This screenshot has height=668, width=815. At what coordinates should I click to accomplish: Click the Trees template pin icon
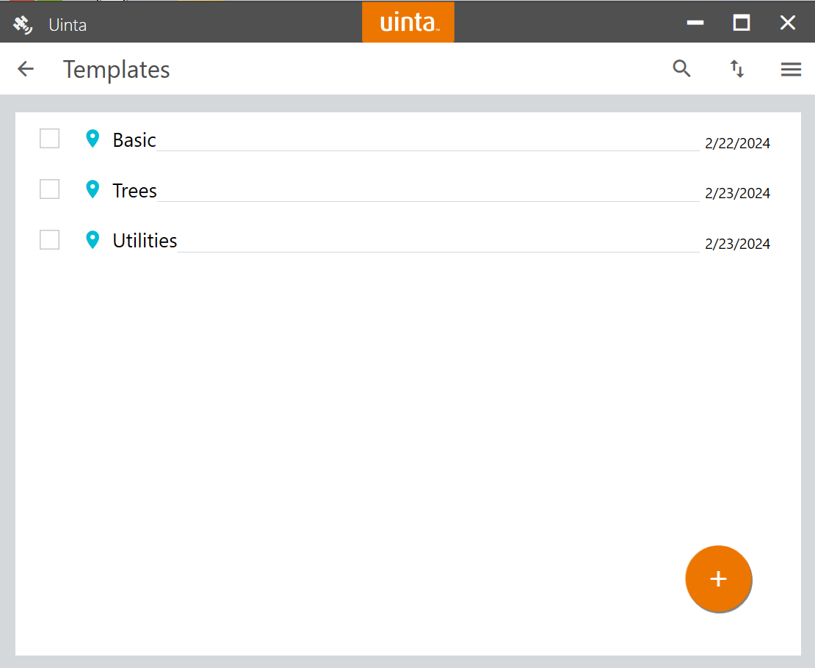tap(93, 189)
